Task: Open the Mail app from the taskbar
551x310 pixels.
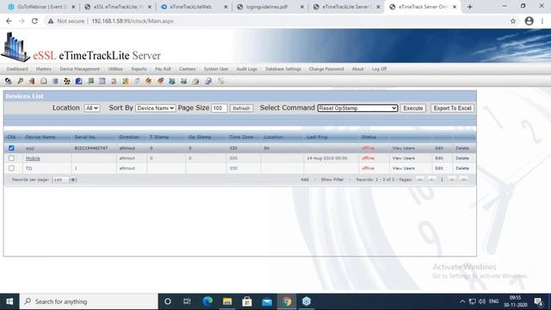Action: pyautogui.click(x=267, y=301)
